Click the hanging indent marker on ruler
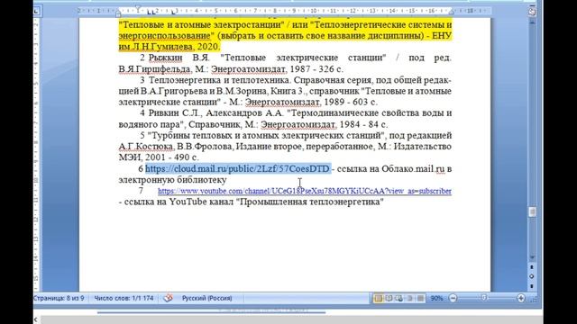Viewport: 577px width, 324px height. [x=118, y=13]
